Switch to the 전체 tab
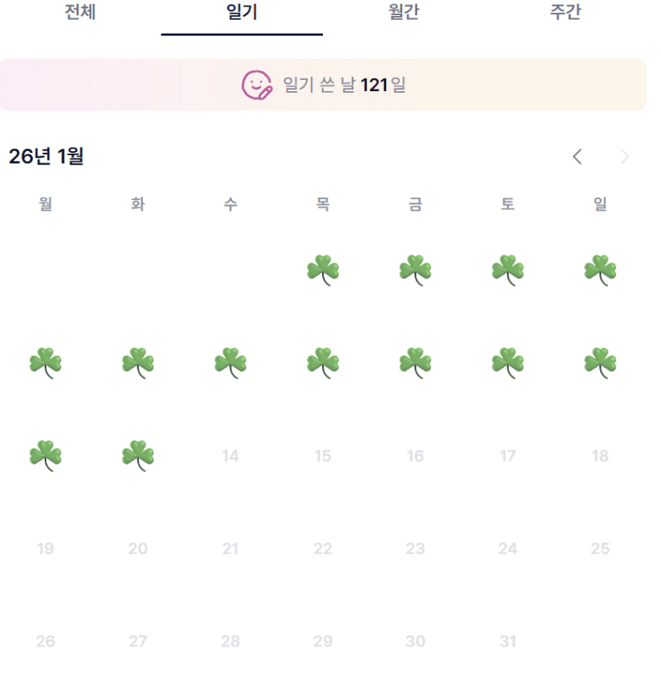This screenshot has width=661, height=700. tap(80, 13)
